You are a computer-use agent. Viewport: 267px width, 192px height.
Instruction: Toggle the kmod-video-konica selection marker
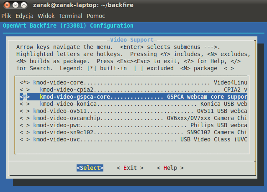tap(25, 104)
